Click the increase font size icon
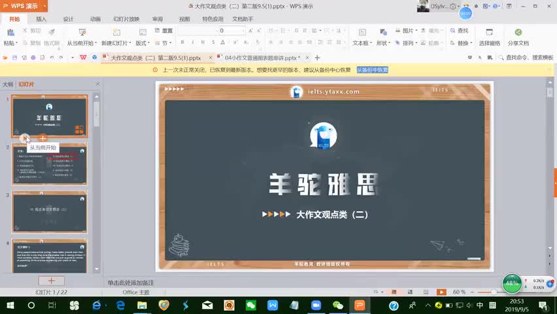 [250, 31]
